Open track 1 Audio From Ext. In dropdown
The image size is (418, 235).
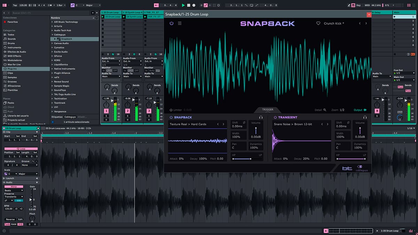111,61
